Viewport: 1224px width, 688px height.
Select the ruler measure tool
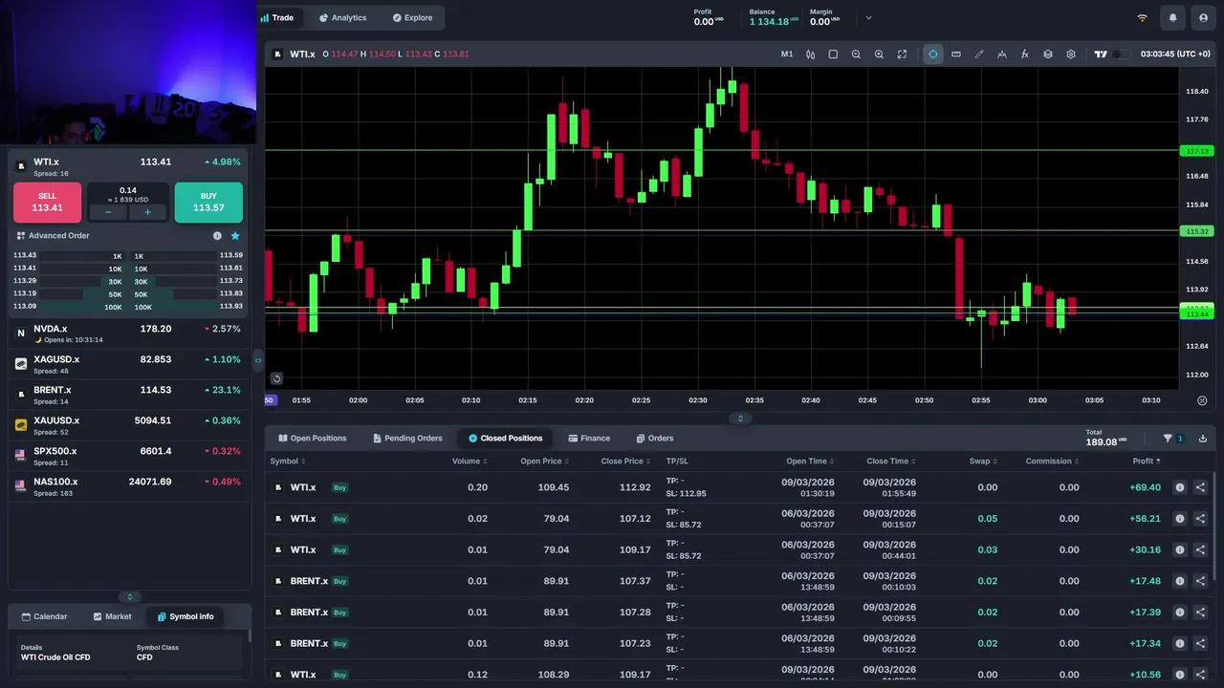point(956,54)
